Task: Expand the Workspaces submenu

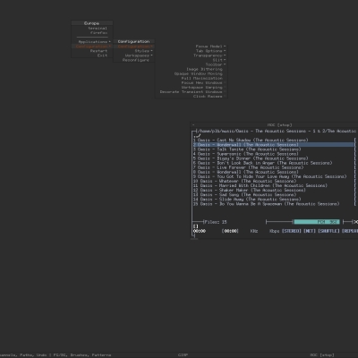Action: [x=133, y=55]
